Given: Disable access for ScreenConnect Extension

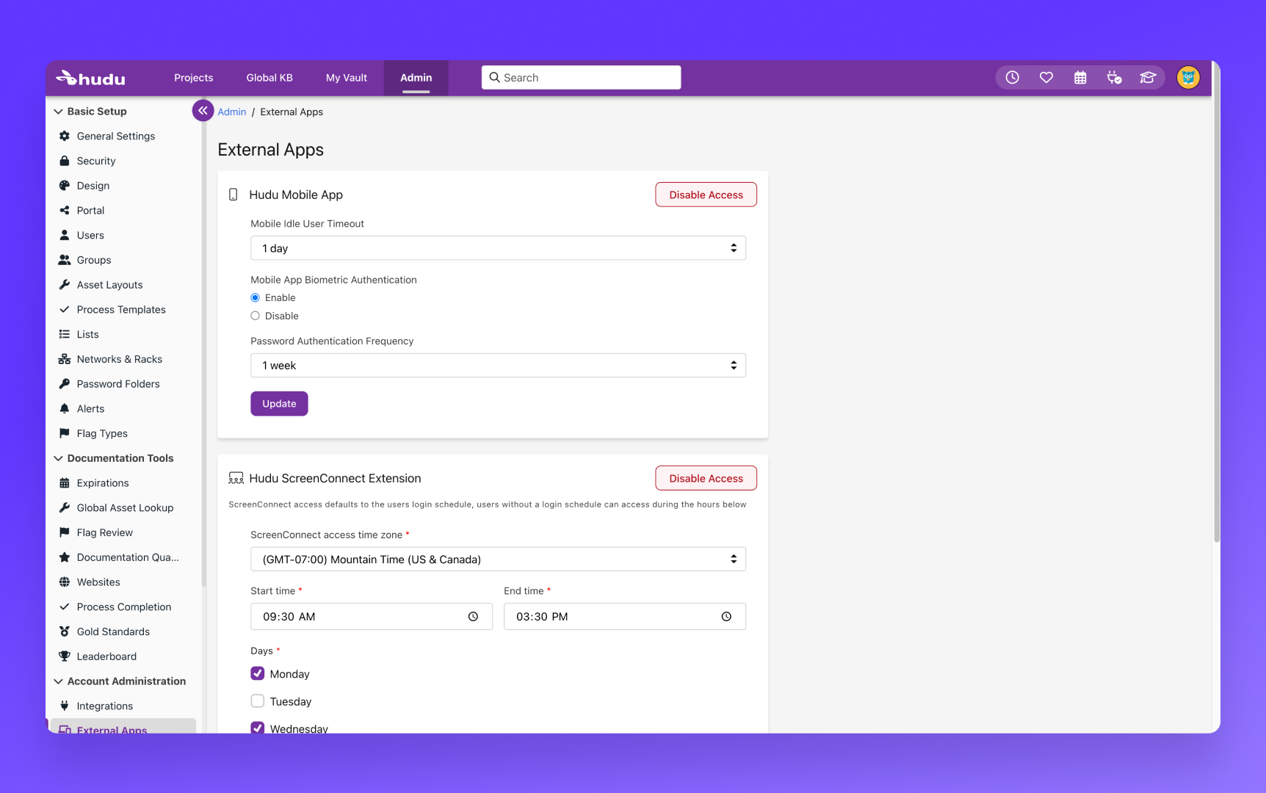Looking at the screenshot, I should [x=706, y=478].
